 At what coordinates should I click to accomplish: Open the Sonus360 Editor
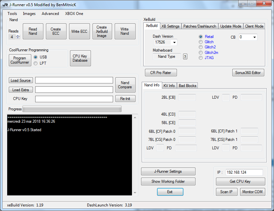(248, 73)
